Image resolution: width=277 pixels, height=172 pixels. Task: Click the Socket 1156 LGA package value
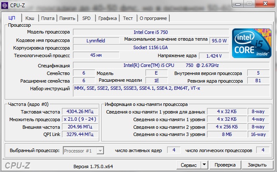pyautogui.click(x=151, y=47)
